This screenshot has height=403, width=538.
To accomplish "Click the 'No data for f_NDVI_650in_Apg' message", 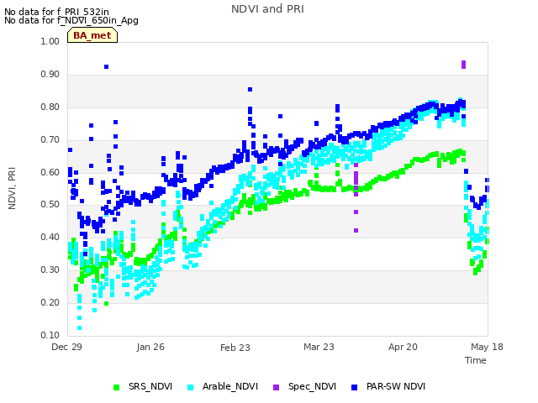I will click(71, 20).
